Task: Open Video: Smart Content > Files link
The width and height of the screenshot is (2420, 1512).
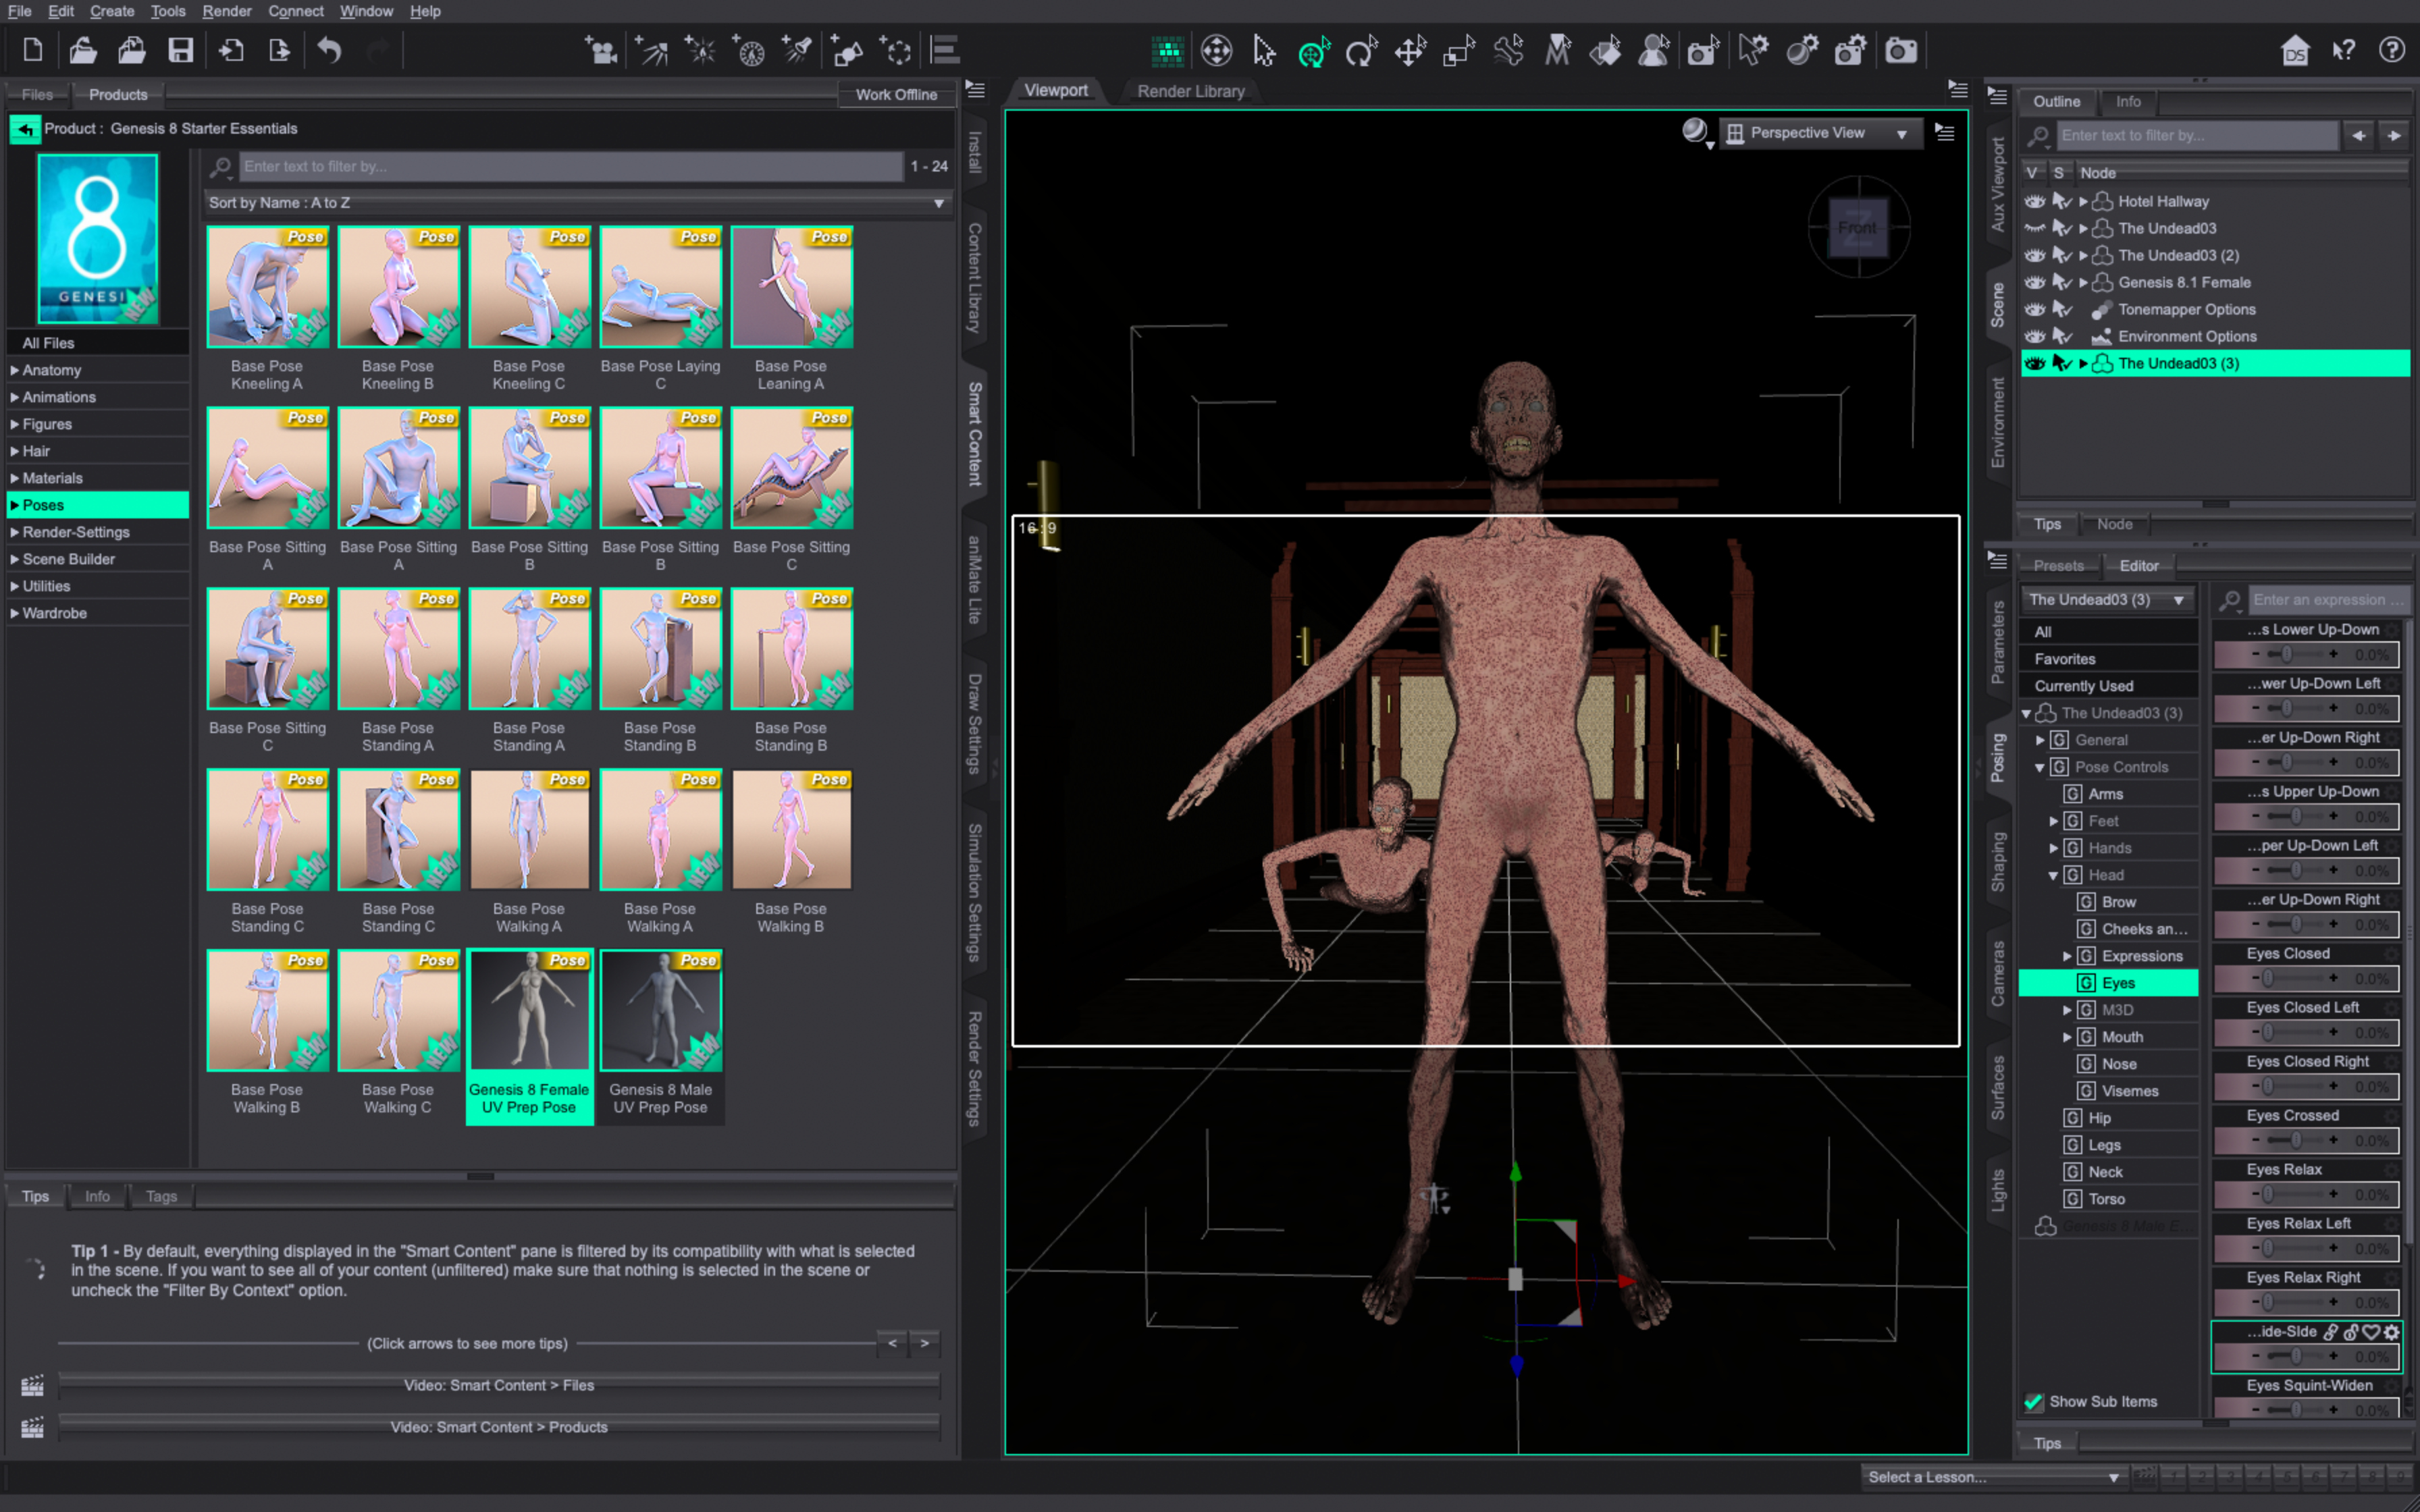Action: 499,1385
